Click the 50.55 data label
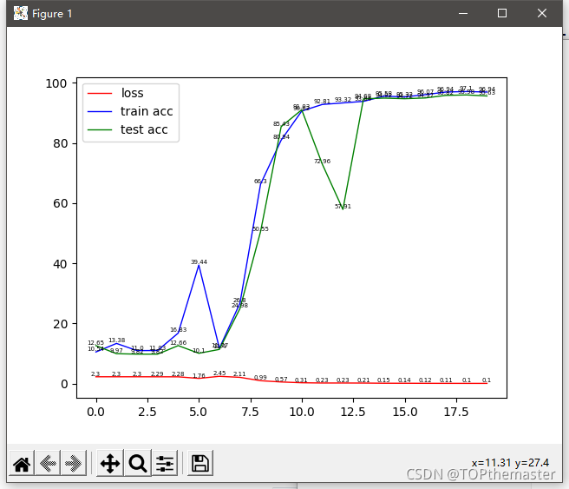The image size is (569, 489). (x=260, y=229)
